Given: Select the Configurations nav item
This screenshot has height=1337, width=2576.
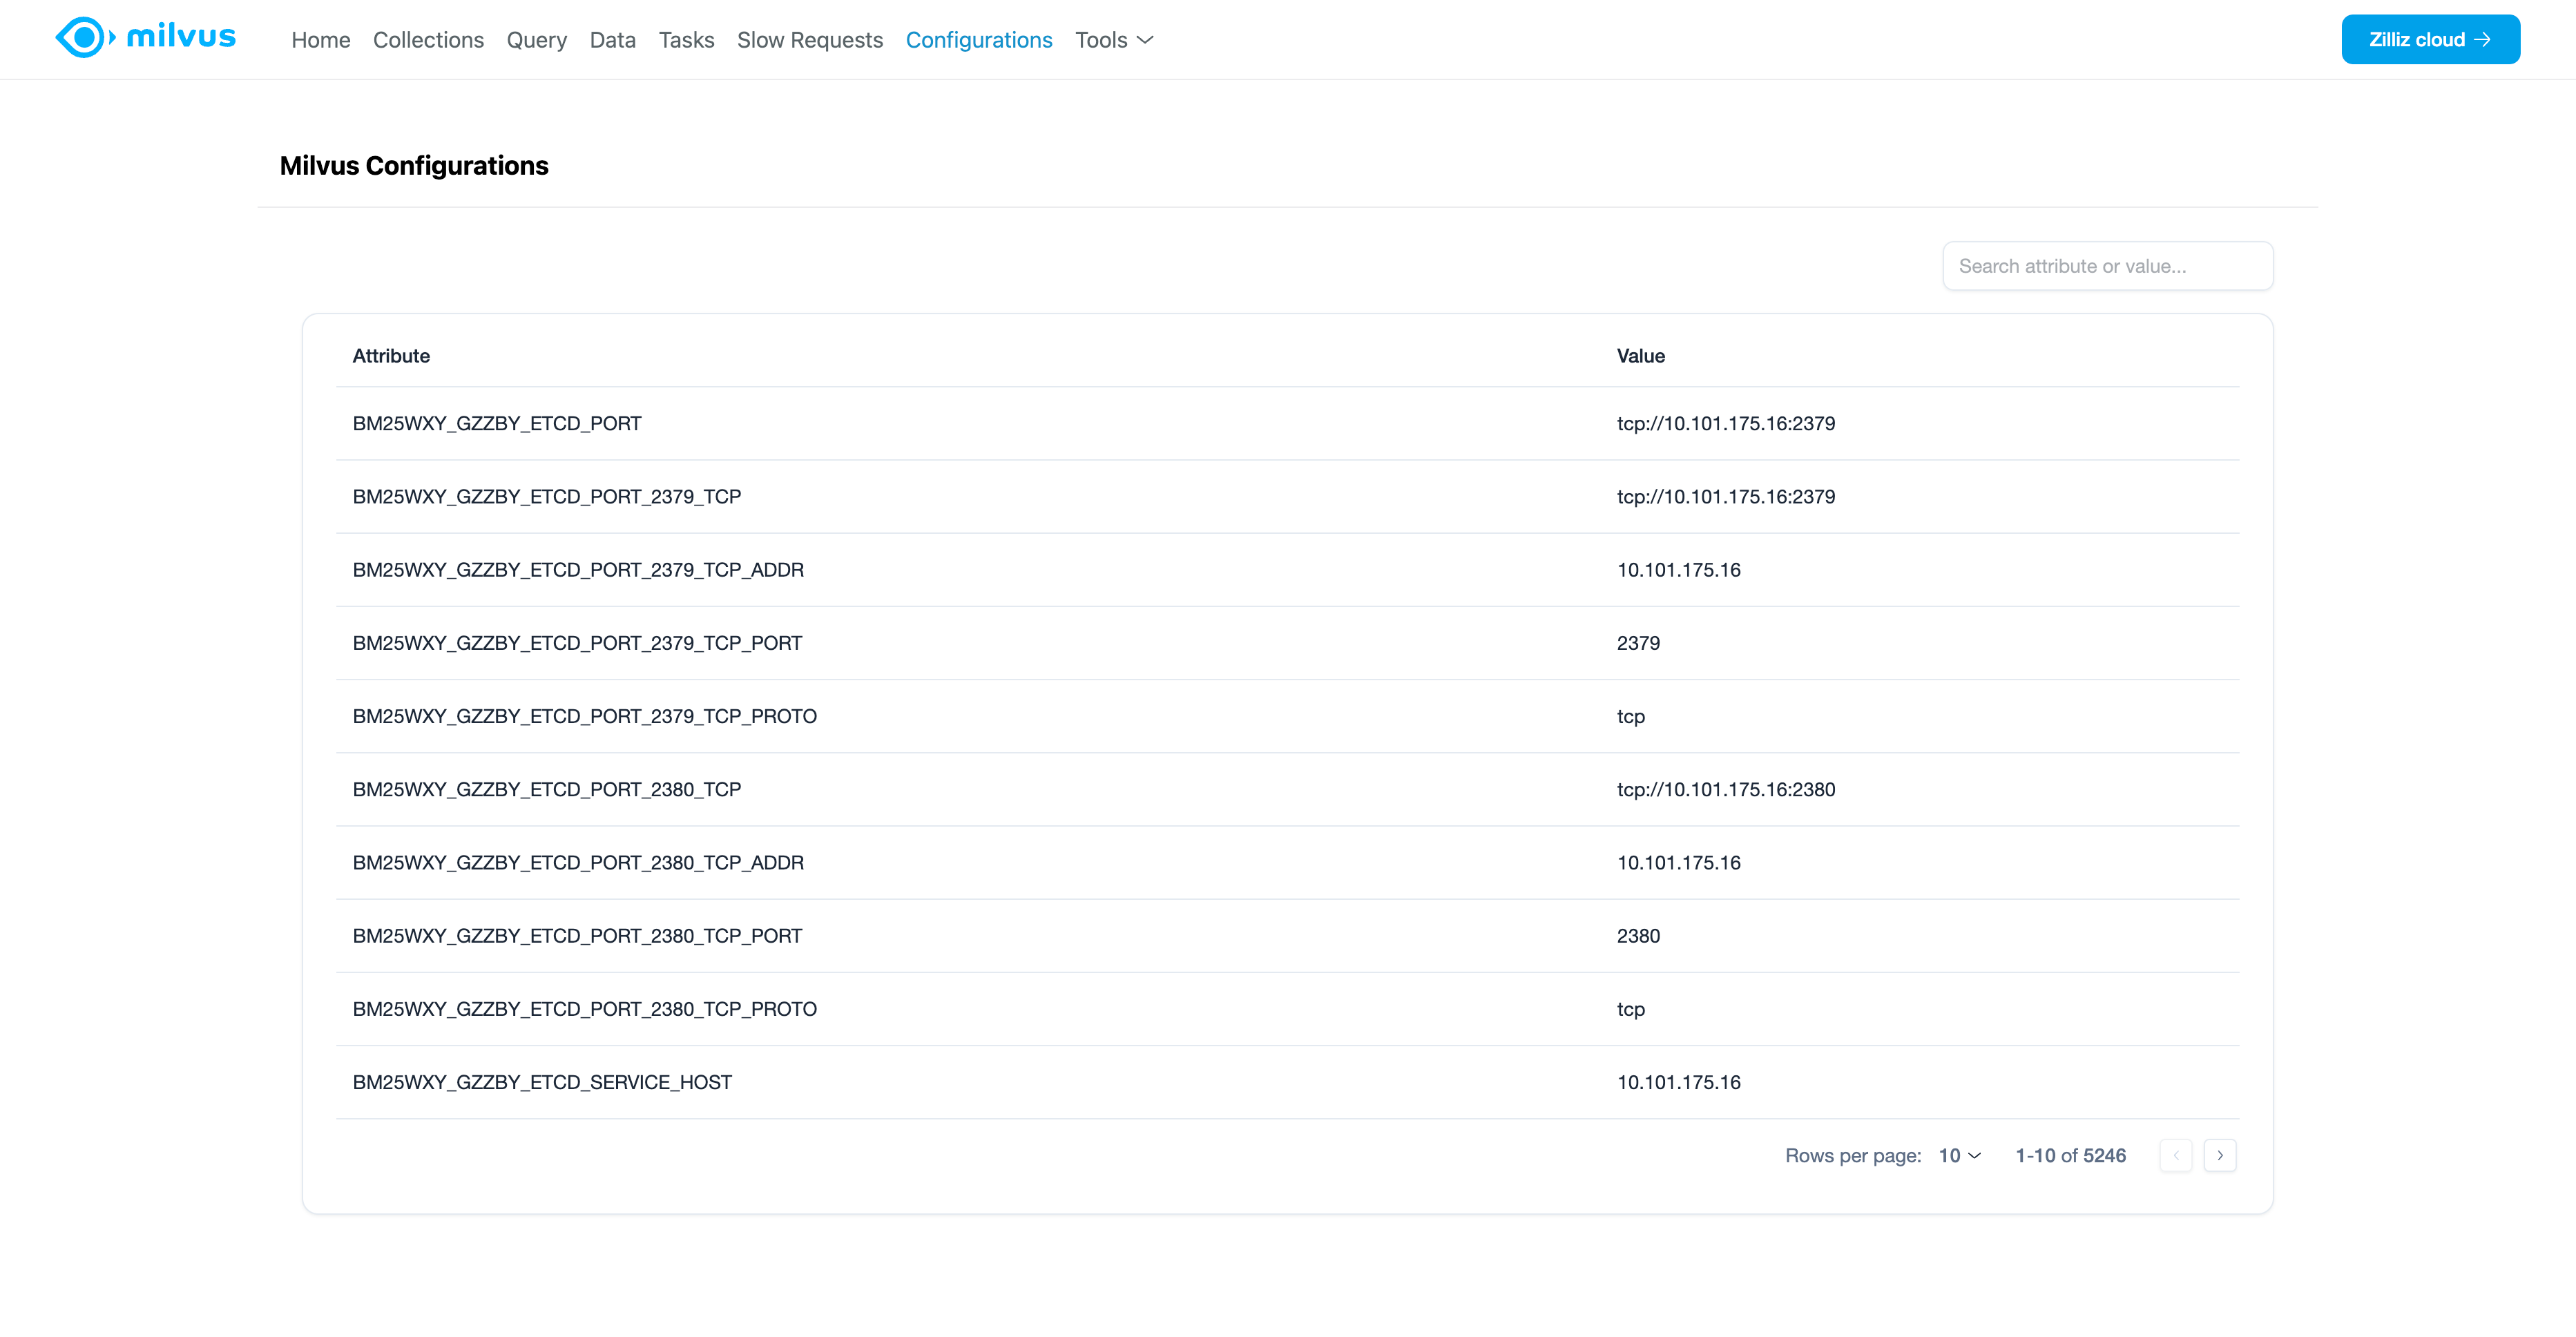Looking at the screenshot, I should [978, 40].
